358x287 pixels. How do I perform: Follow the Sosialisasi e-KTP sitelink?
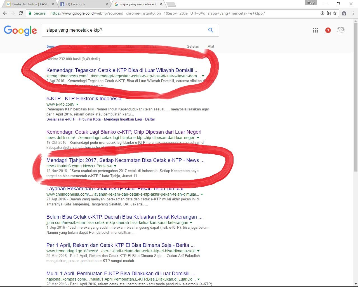coord(61,119)
